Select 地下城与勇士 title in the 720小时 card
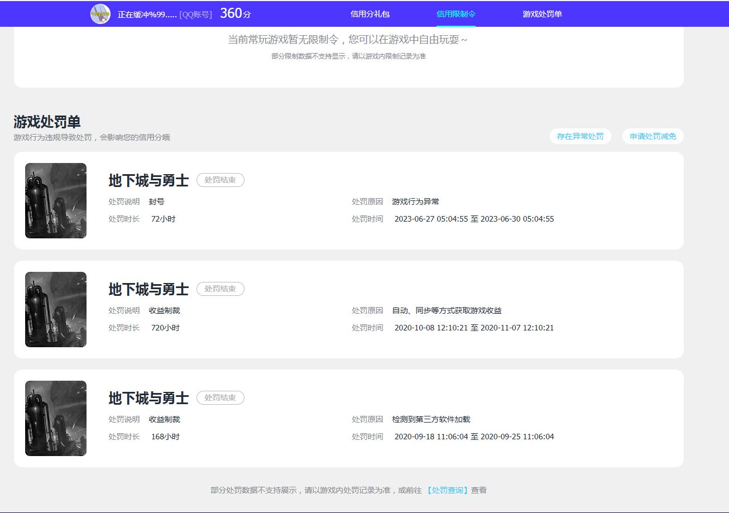 (x=148, y=289)
